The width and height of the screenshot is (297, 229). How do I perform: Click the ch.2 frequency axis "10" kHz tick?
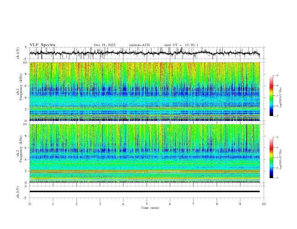(x=25, y=124)
